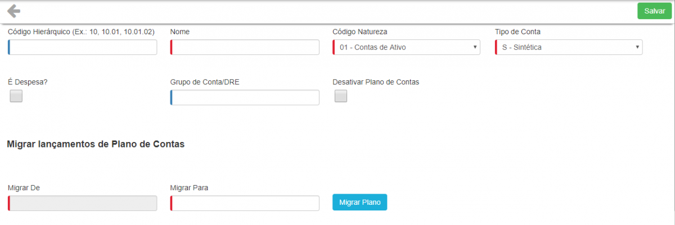Focus the Nome text field
Viewport: 675px width, 225px height.
[x=245, y=48]
